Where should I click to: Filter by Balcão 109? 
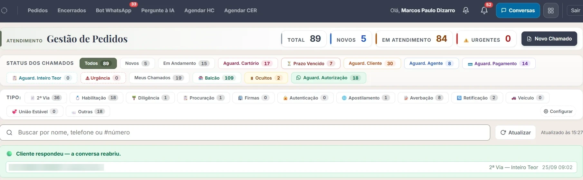click(217, 78)
